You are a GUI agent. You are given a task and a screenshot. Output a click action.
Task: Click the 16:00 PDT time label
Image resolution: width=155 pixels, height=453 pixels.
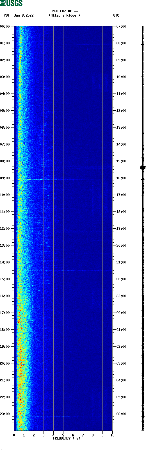[x=5, y=296]
